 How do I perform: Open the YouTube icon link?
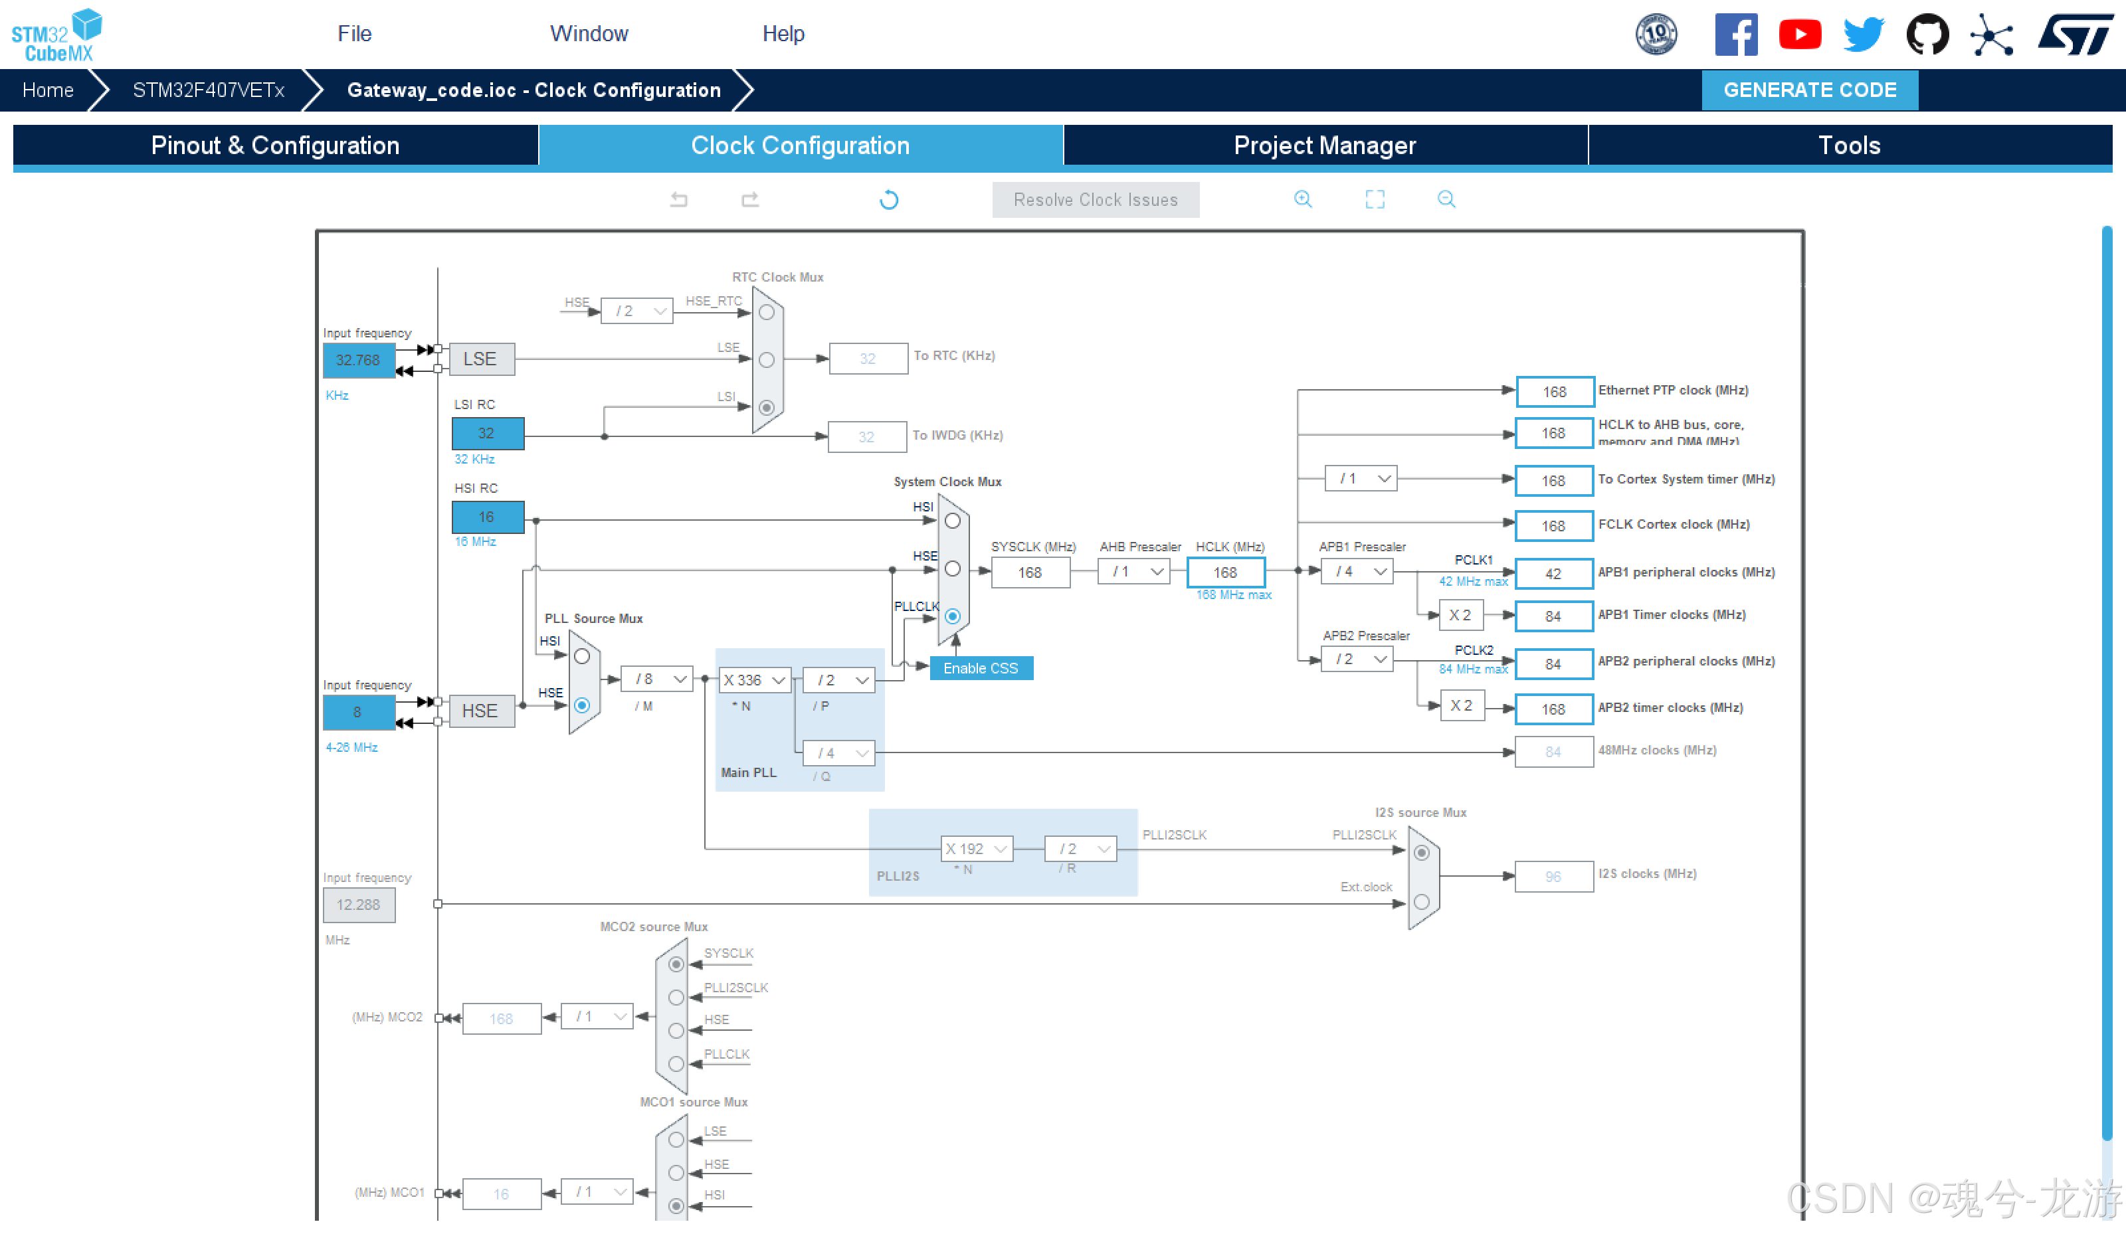[1800, 35]
